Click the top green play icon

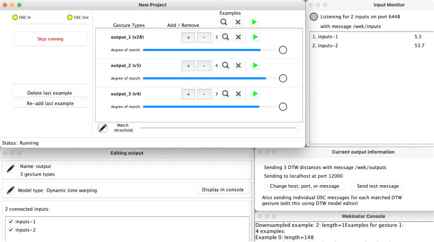(x=253, y=22)
